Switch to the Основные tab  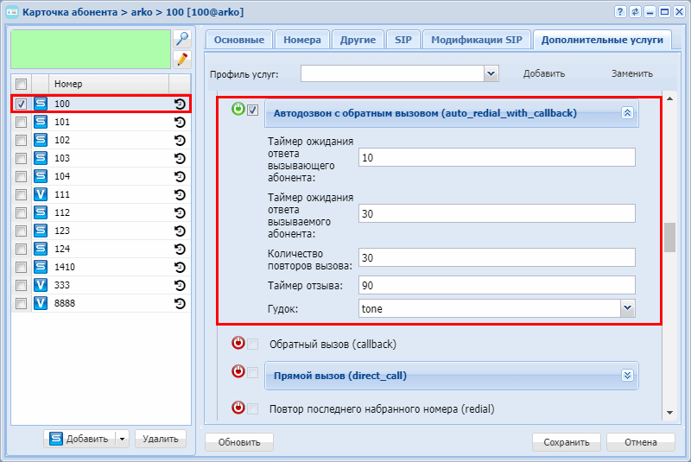239,40
